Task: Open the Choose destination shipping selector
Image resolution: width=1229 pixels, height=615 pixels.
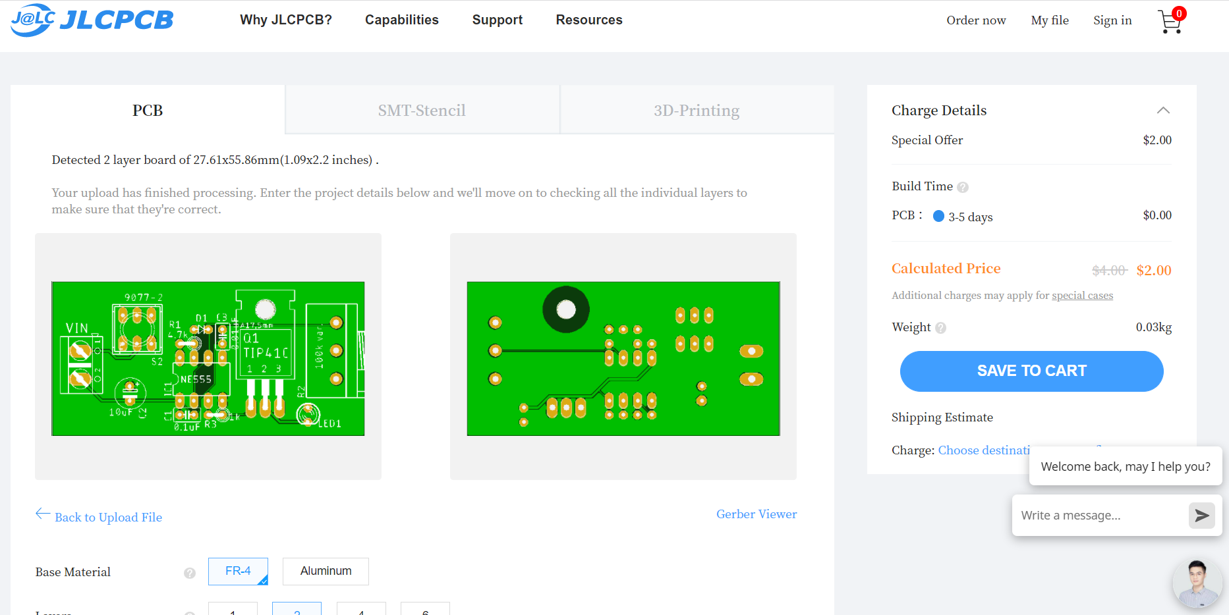Action: click(984, 450)
